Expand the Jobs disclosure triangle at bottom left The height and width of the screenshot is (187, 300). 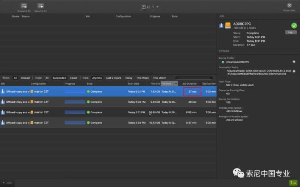coord(3,182)
